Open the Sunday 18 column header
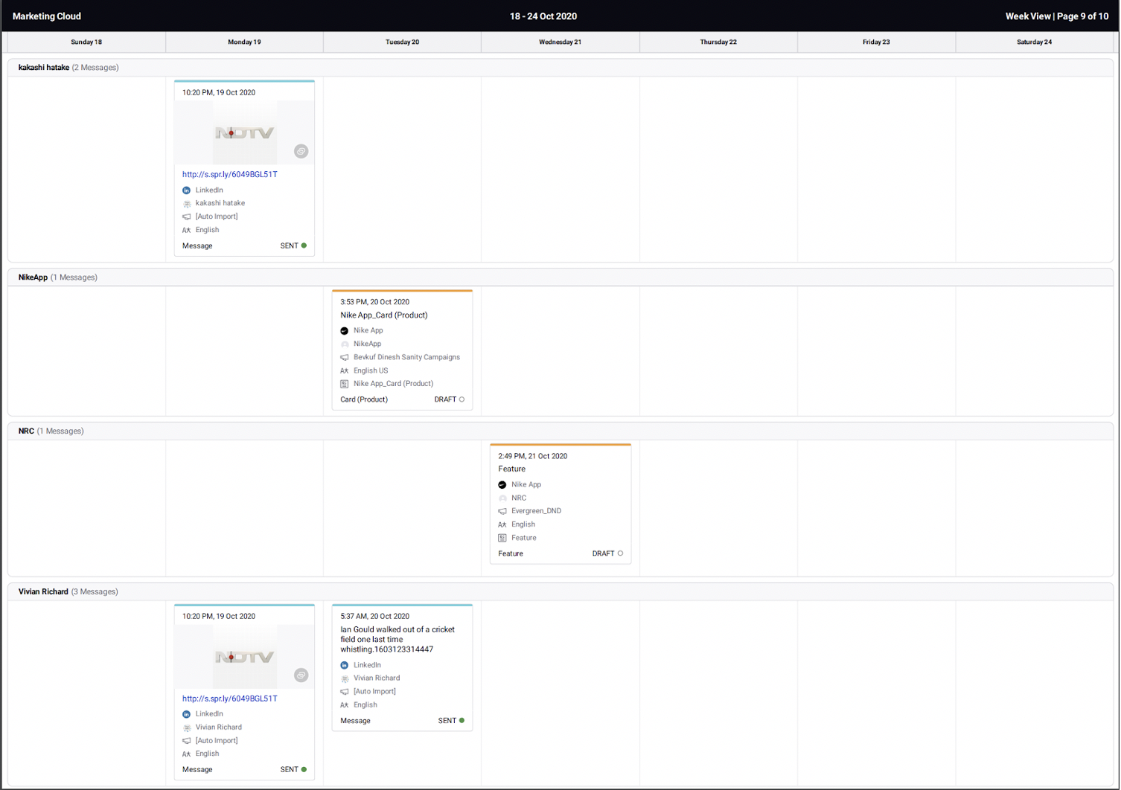 (86, 42)
